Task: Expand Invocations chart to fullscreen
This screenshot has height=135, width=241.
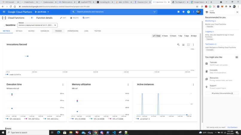Action: (x=188, y=45)
